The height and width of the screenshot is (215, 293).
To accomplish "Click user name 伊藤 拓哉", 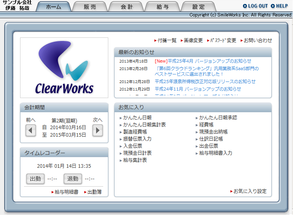I will tap(17, 8).
